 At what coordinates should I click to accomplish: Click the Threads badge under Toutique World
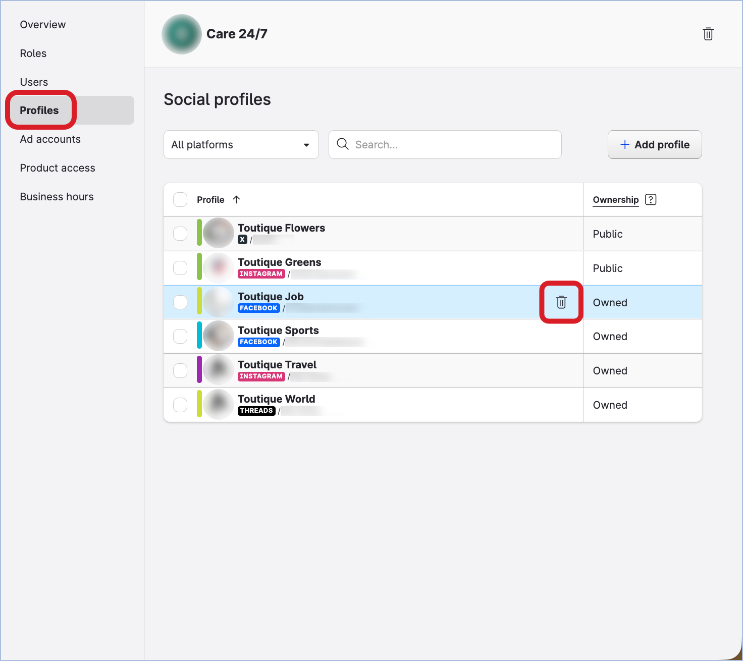[x=256, y=411]
